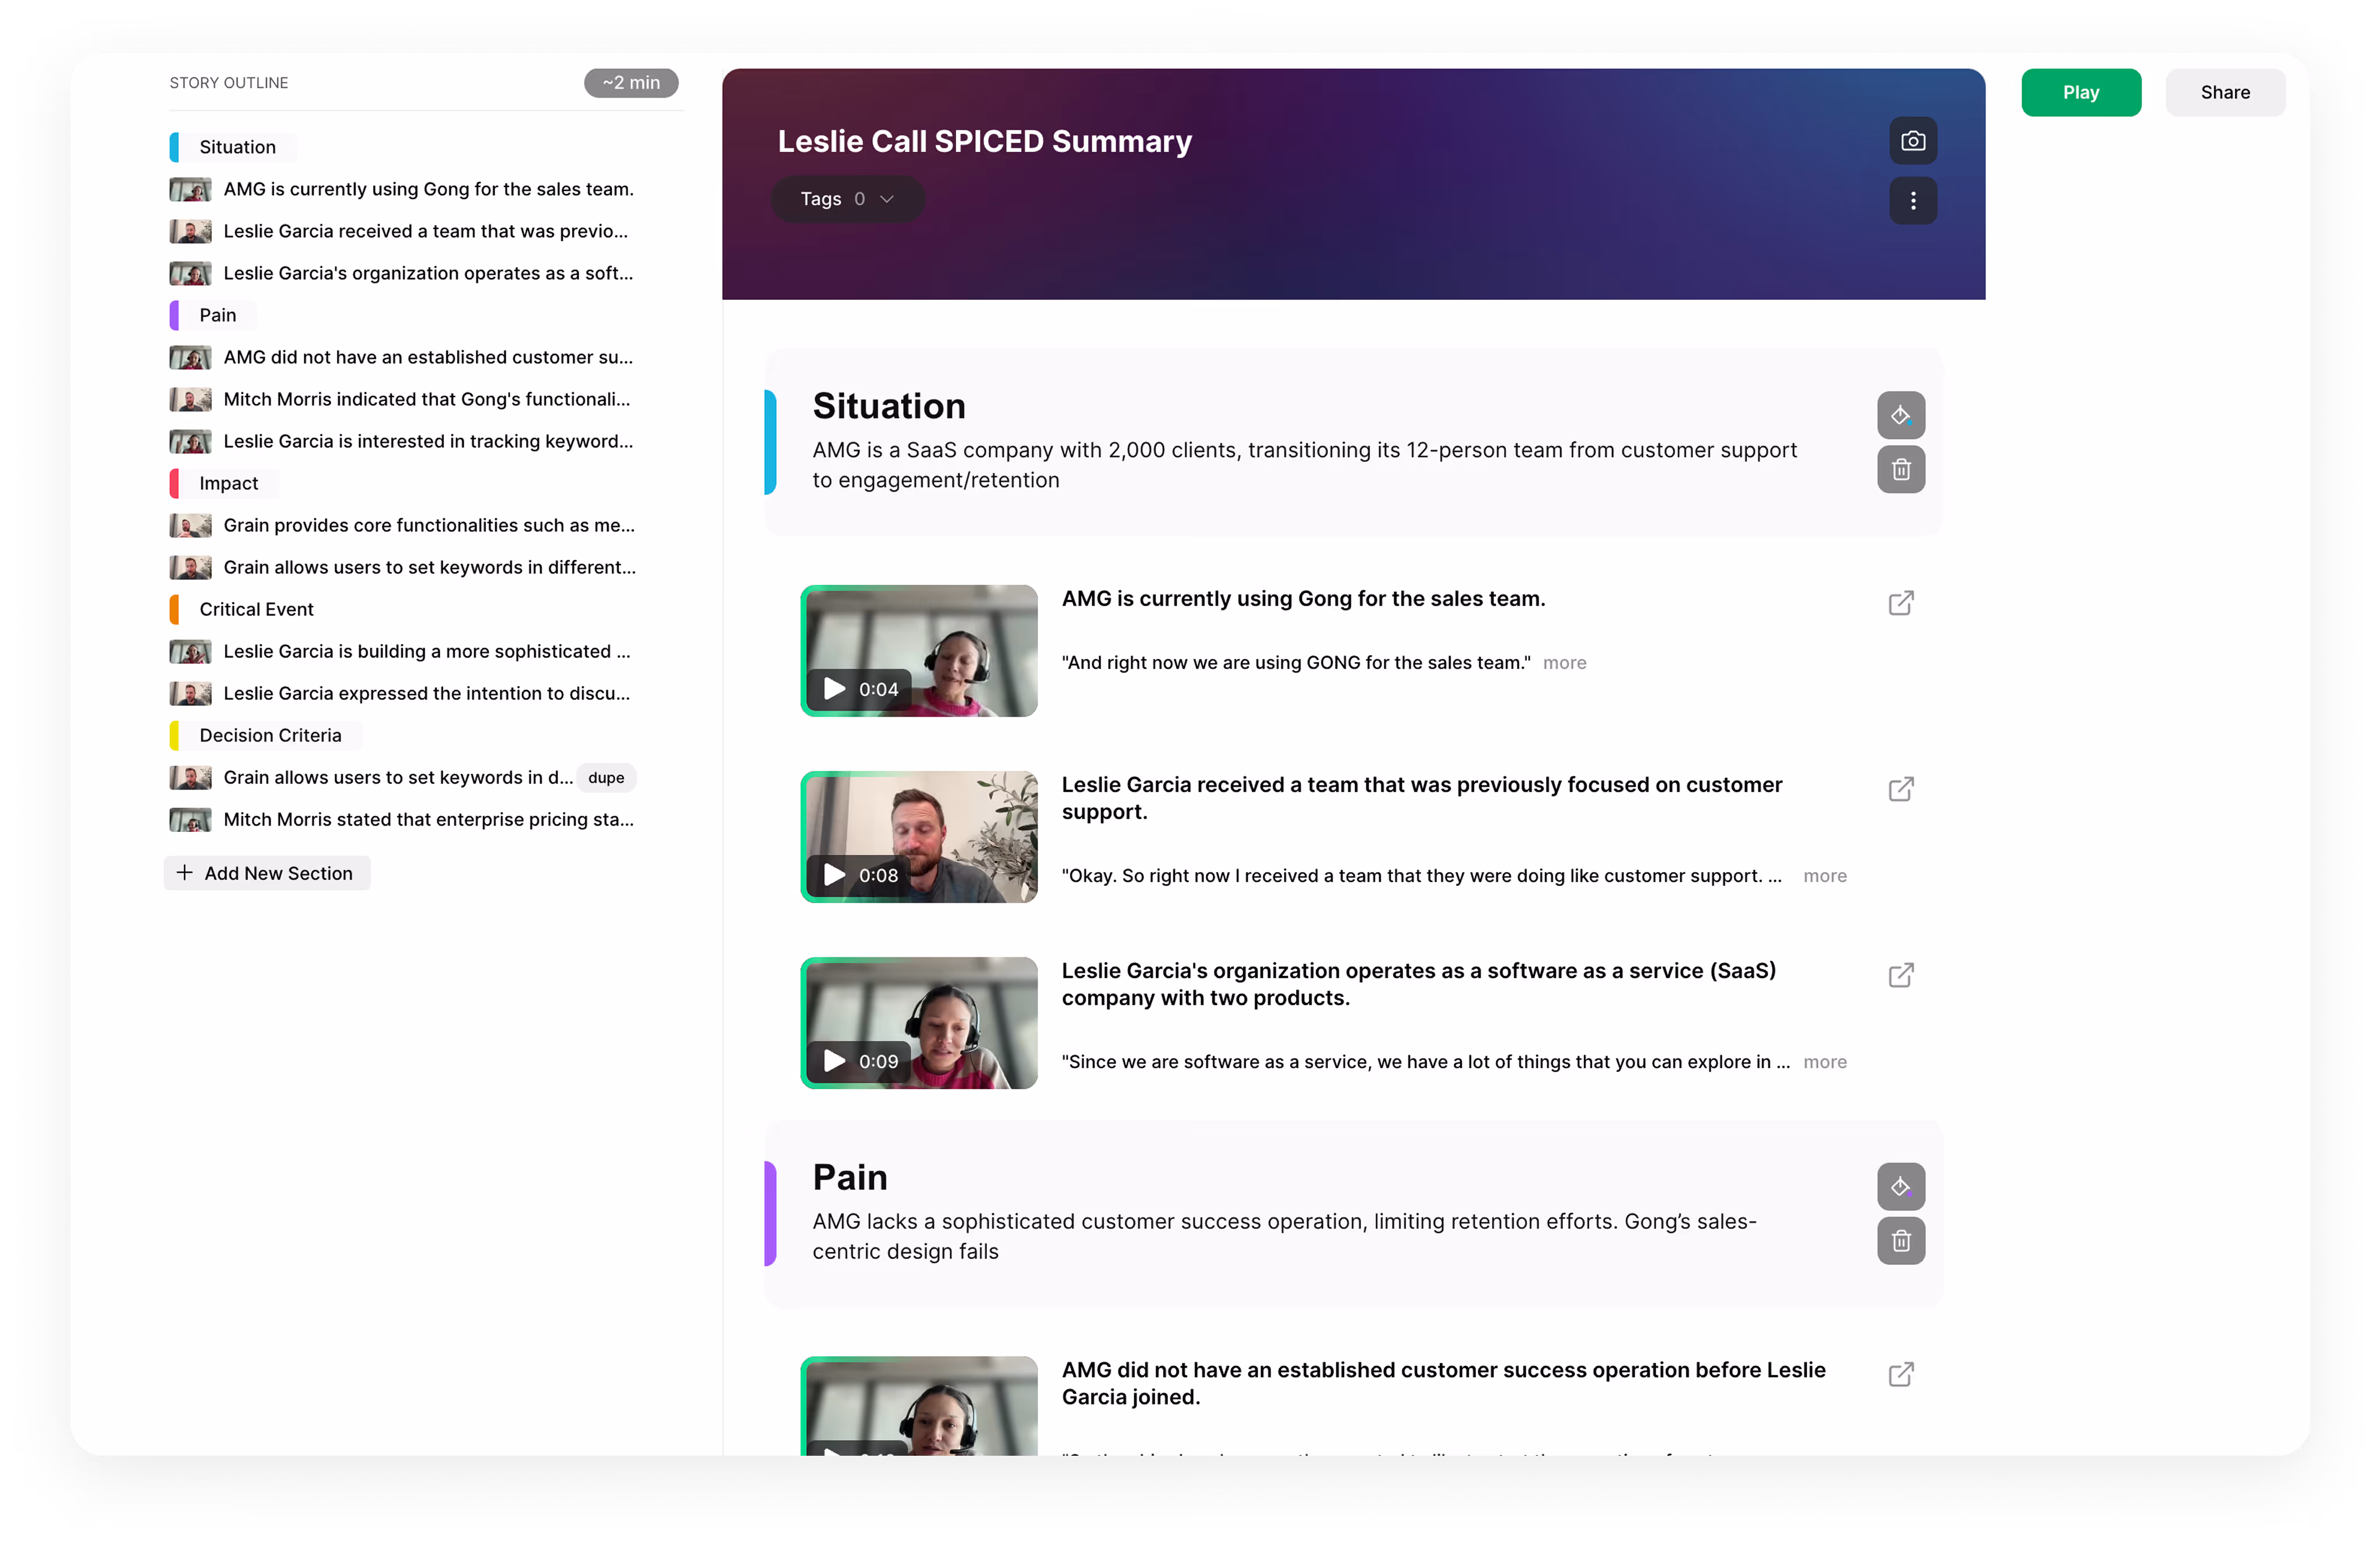Image resolution: width=2380 pixels, height=1543 pixels.
Task: Open external link for Gong sales team clip
Action: (1900, 602)
